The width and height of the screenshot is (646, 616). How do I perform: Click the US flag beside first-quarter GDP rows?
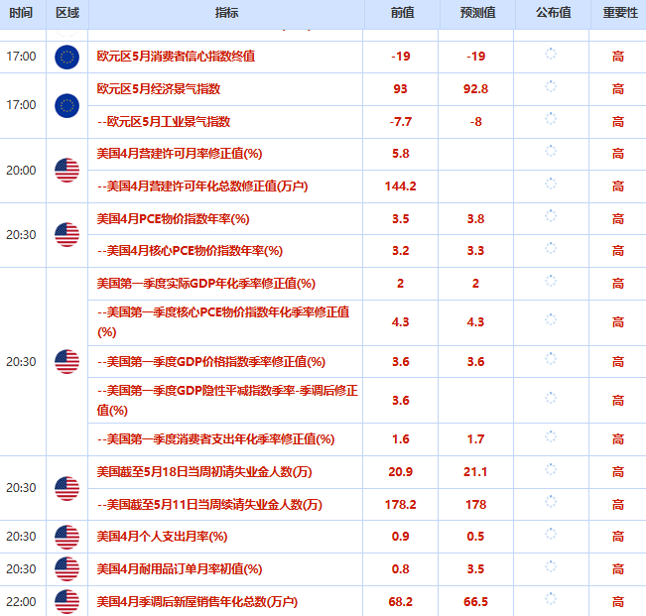click(x=66, y=361)
